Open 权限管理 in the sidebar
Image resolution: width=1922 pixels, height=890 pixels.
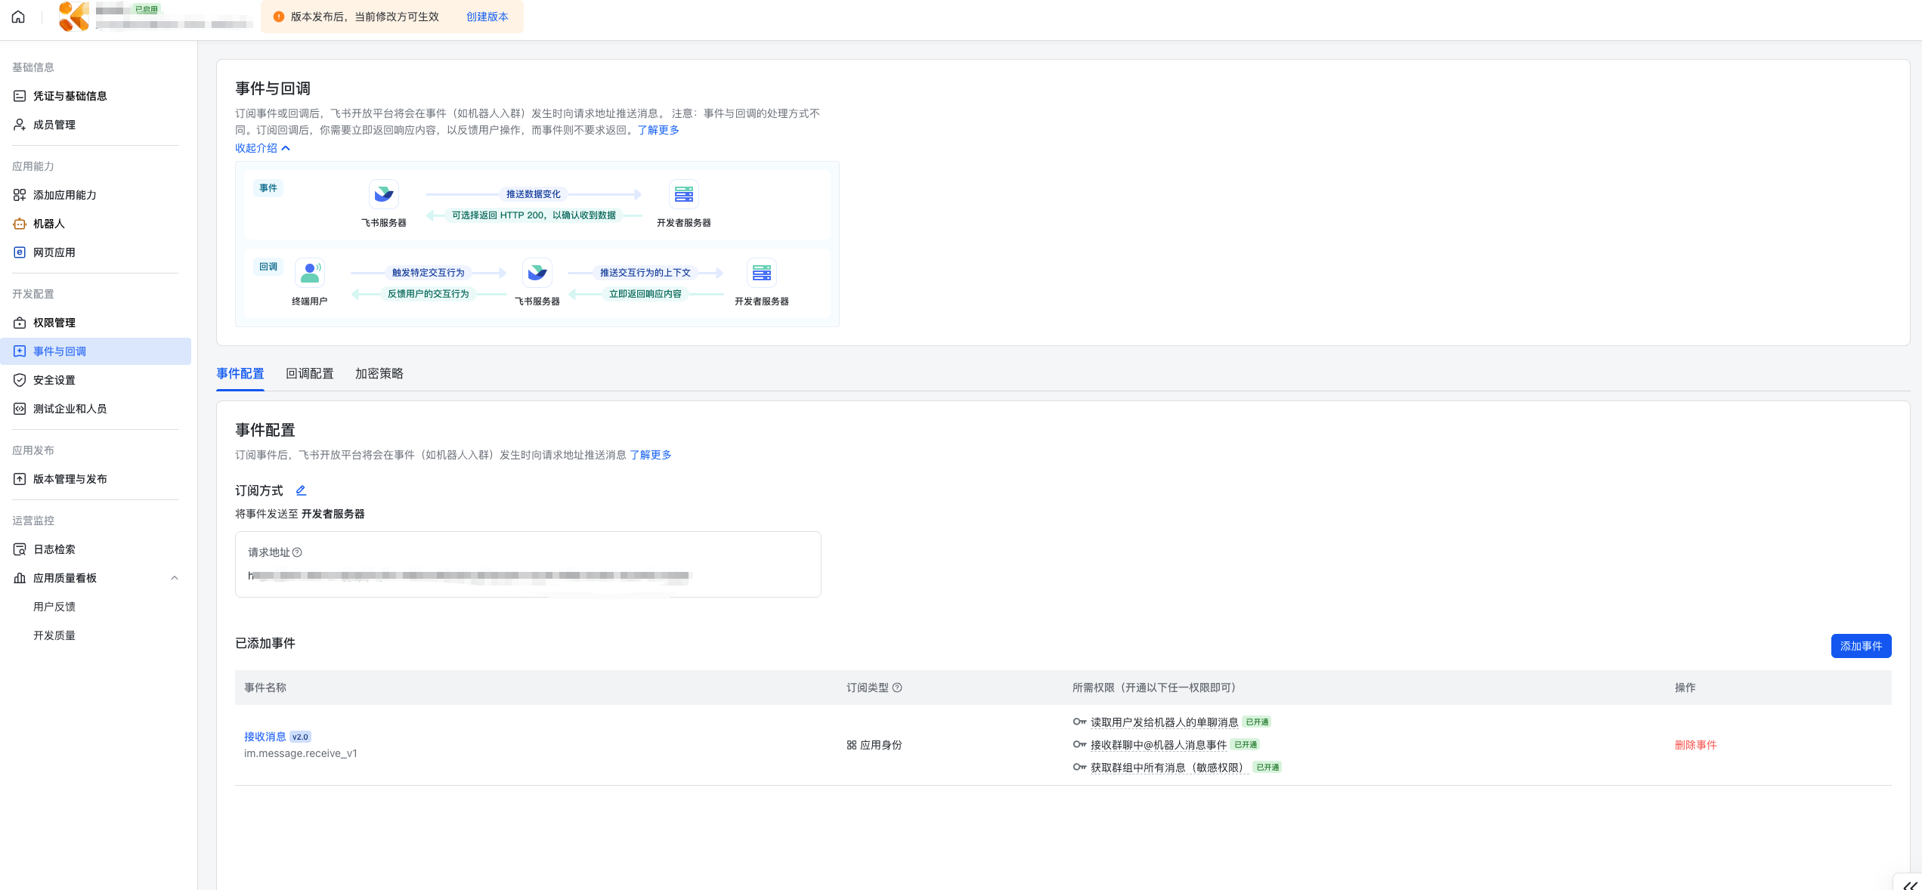[54, 323]
